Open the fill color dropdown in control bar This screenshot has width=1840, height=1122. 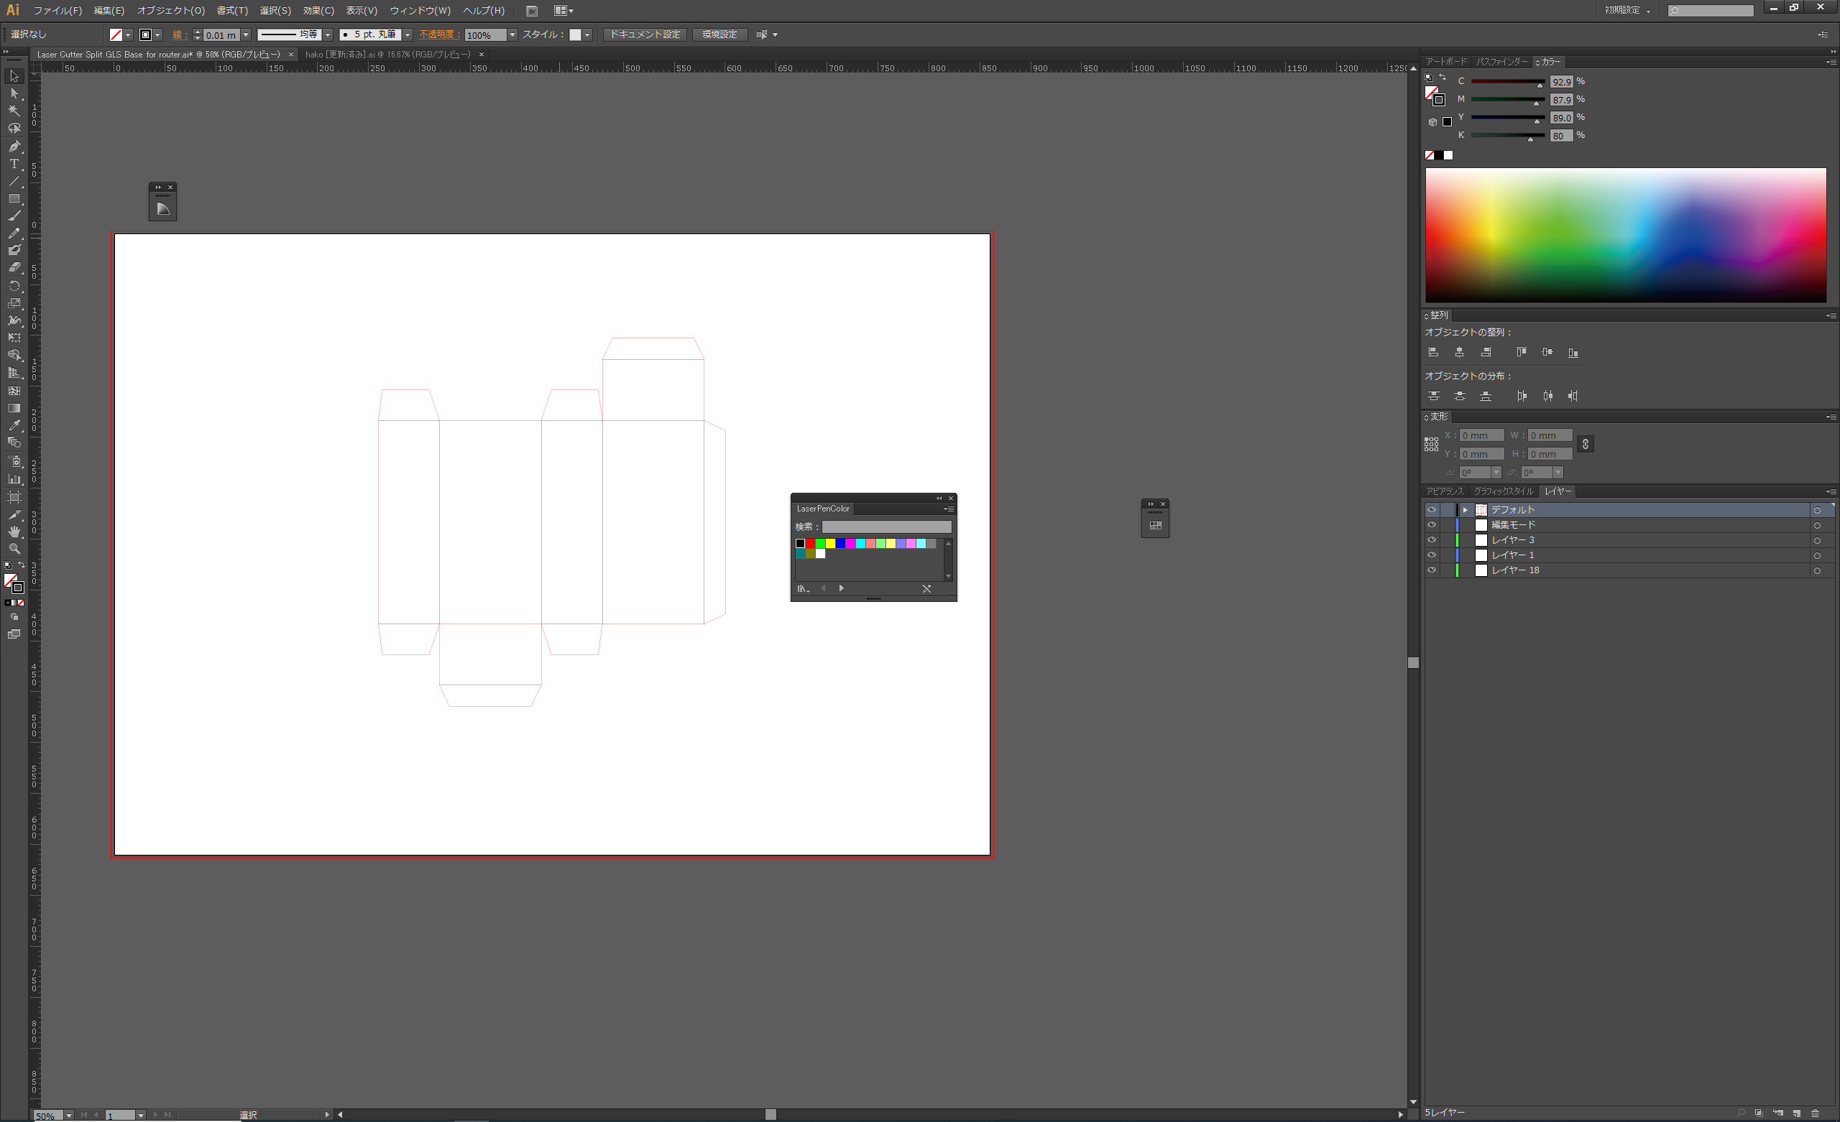click(129, 35)
